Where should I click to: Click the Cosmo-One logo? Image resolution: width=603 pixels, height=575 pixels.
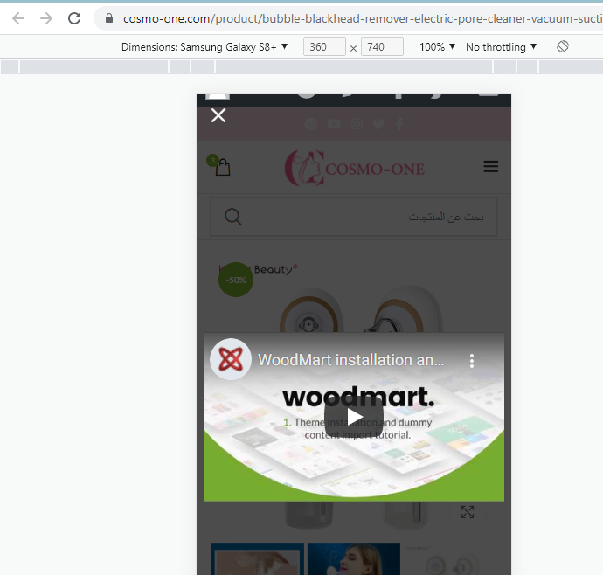354,168
